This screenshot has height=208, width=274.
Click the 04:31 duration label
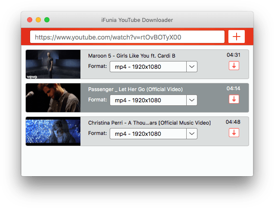coord(233,55)
